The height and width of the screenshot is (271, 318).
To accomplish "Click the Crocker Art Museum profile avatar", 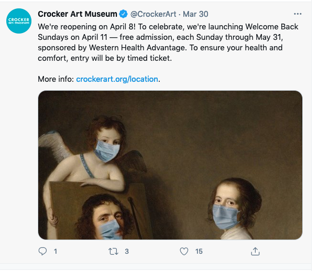I will click(x=19, y=21).
